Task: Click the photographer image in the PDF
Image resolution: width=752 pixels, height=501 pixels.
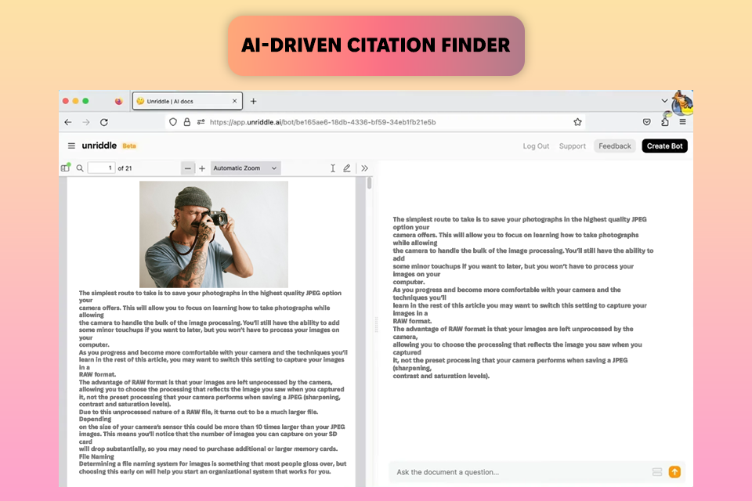Action: (214, 234)
